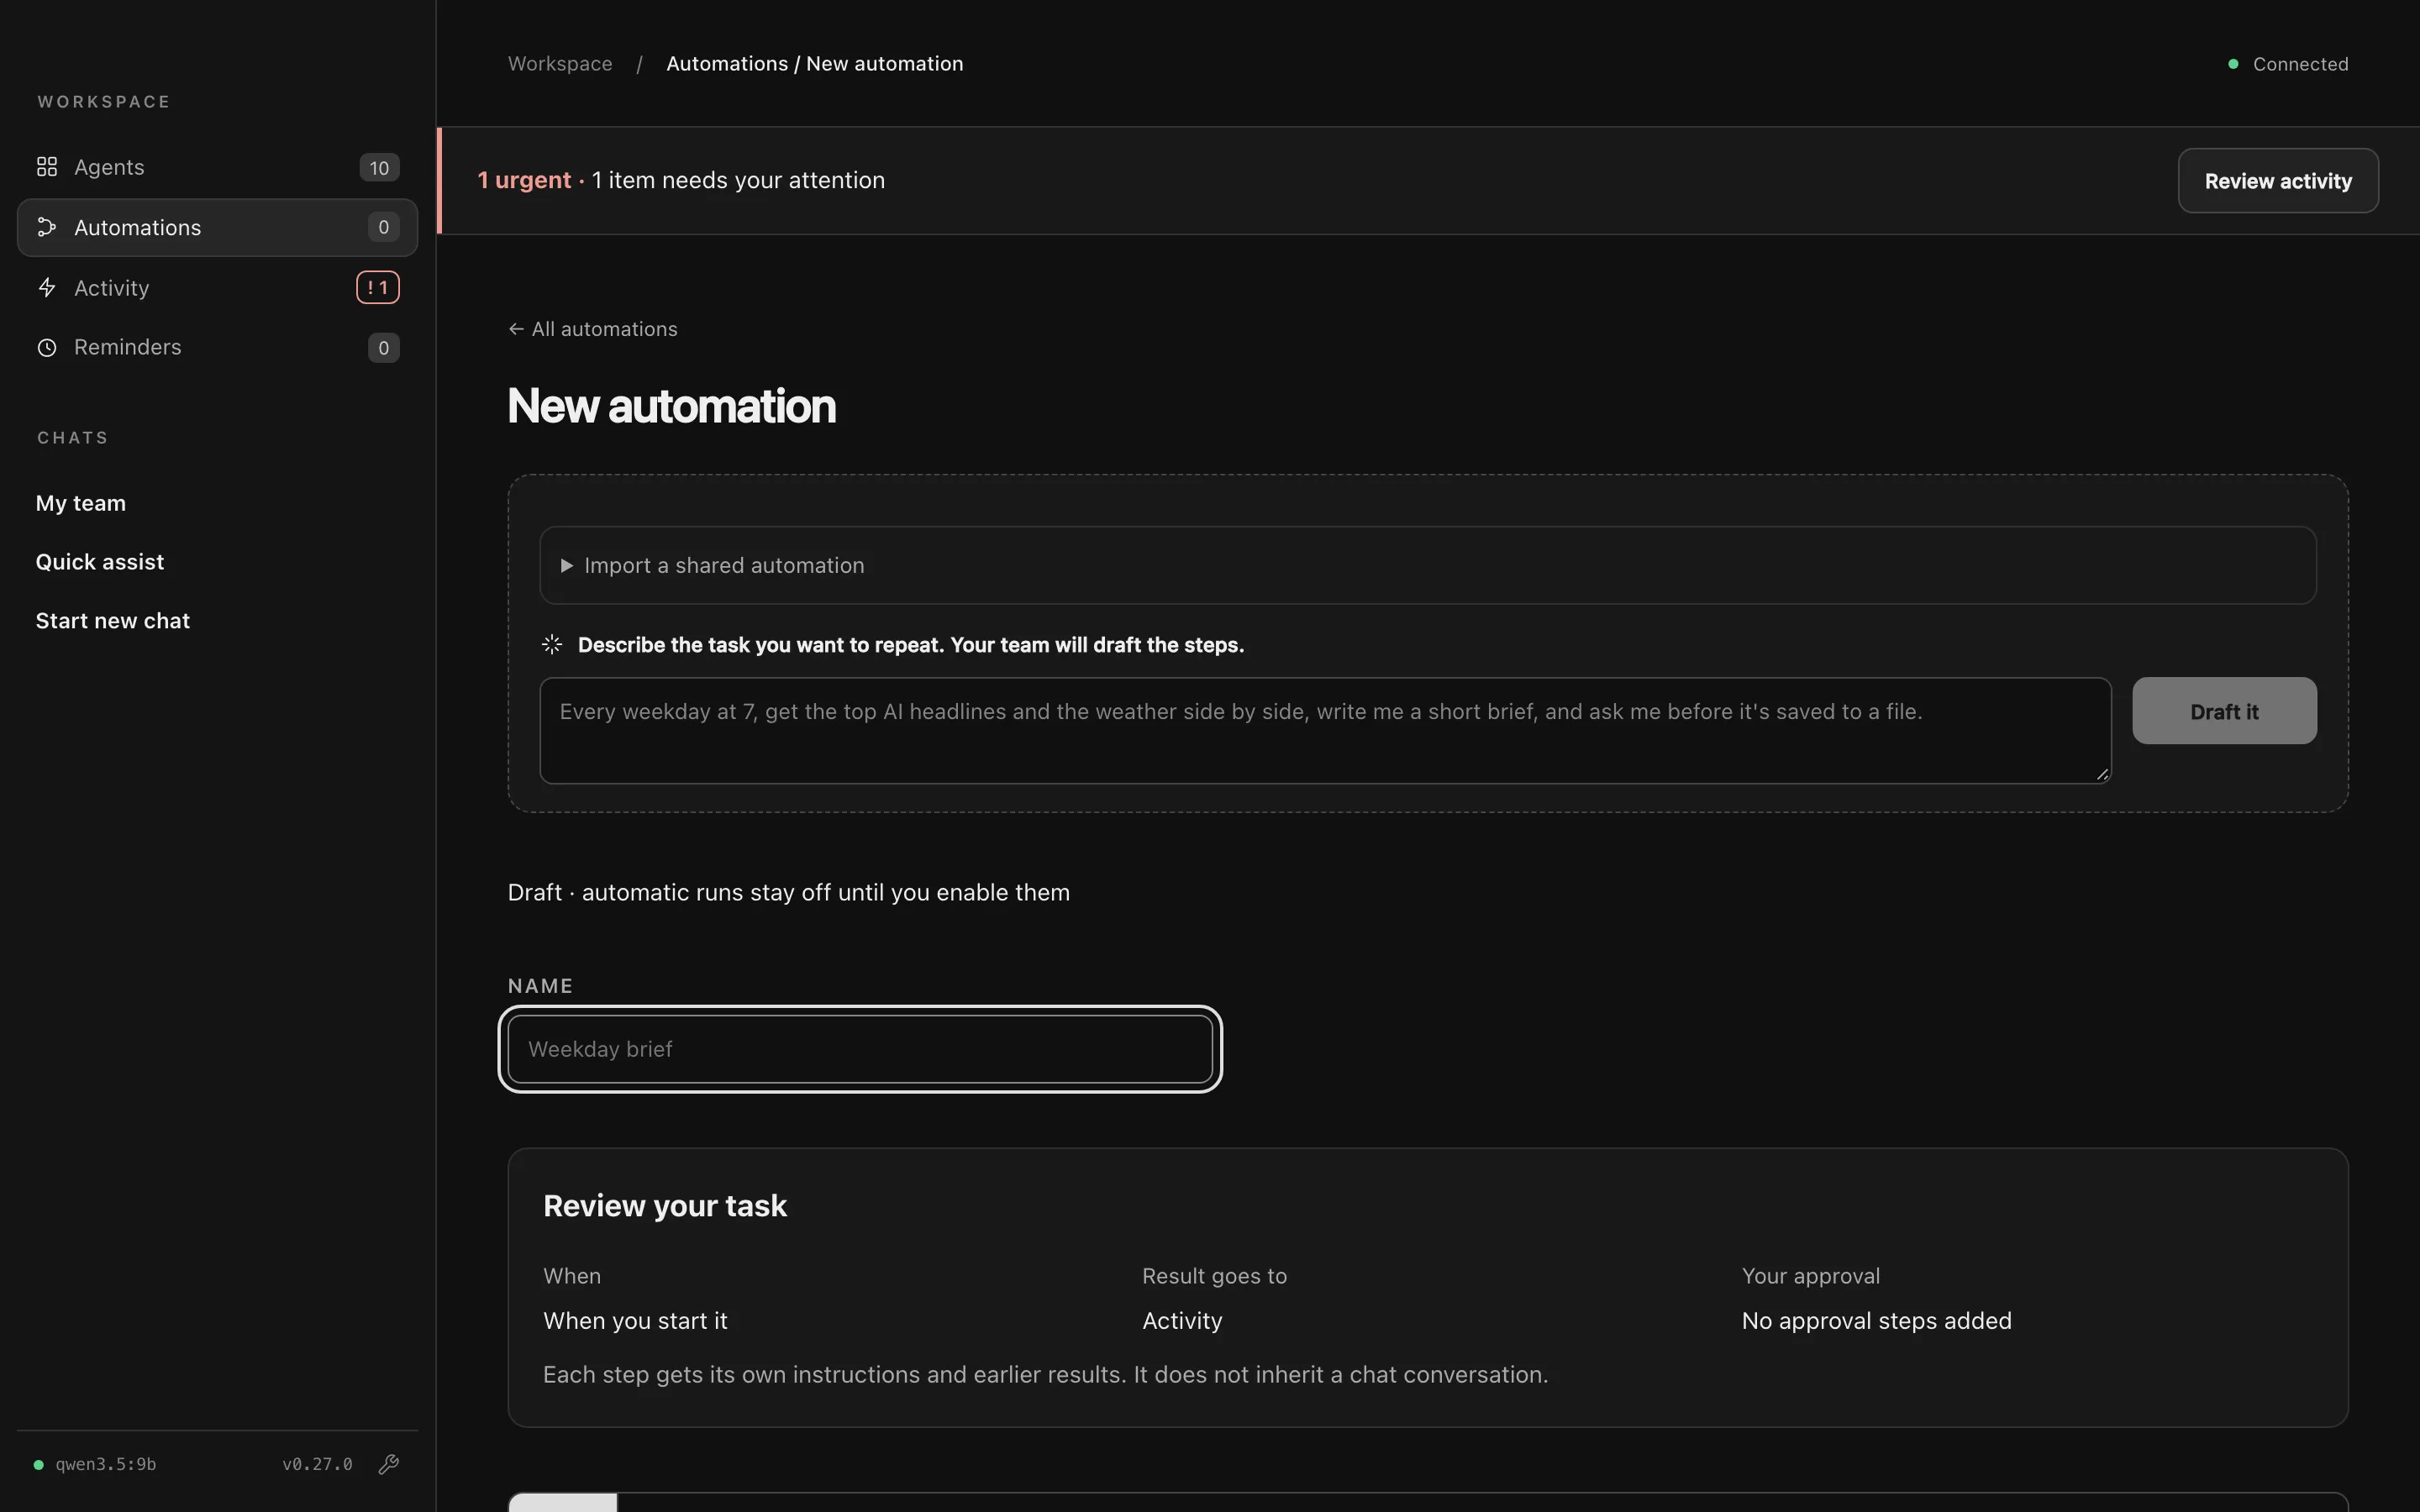Open Activity in the sidebar
Viewport: 2420px width, 1512px height.
point(217,288)
